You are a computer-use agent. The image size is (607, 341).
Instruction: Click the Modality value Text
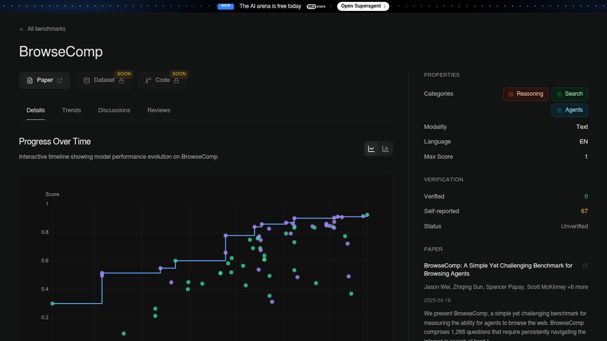582,127
